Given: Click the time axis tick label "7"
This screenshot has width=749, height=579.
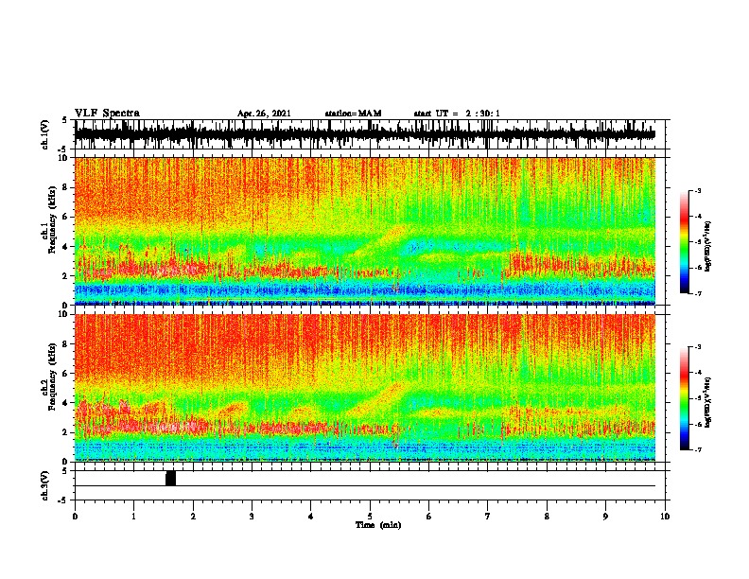Looking at the screenshot, I should (488, 517).
